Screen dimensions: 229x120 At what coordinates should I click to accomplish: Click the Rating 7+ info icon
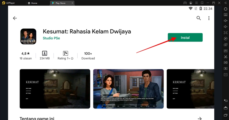(72, 59)
